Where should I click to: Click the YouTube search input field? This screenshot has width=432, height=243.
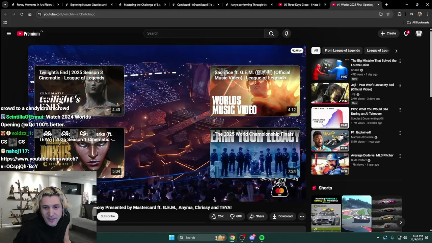coord(204,33)
